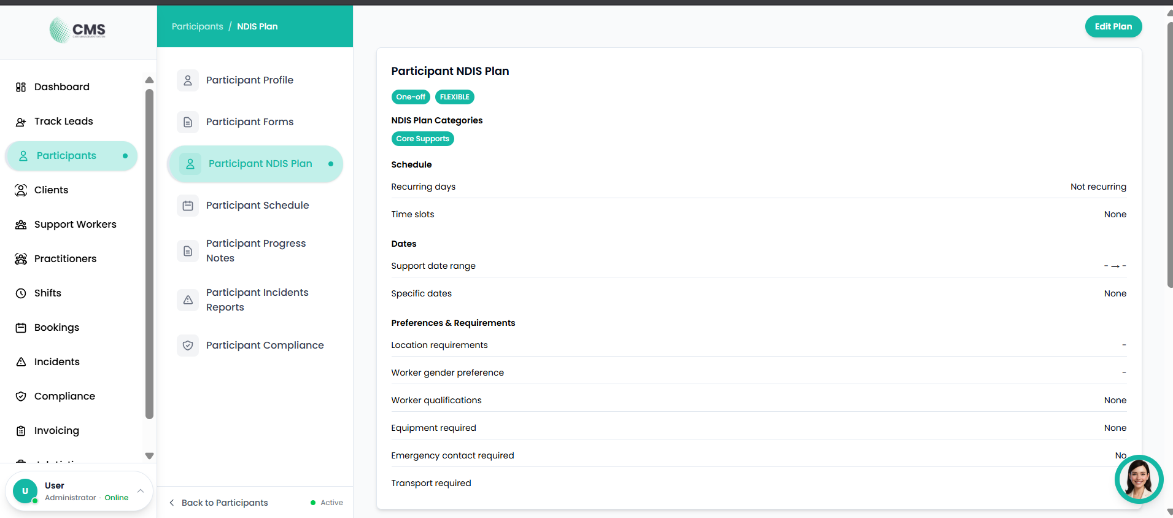Click the Edit Plan button
The image size is (1173, 518).
pos(1113,26)
